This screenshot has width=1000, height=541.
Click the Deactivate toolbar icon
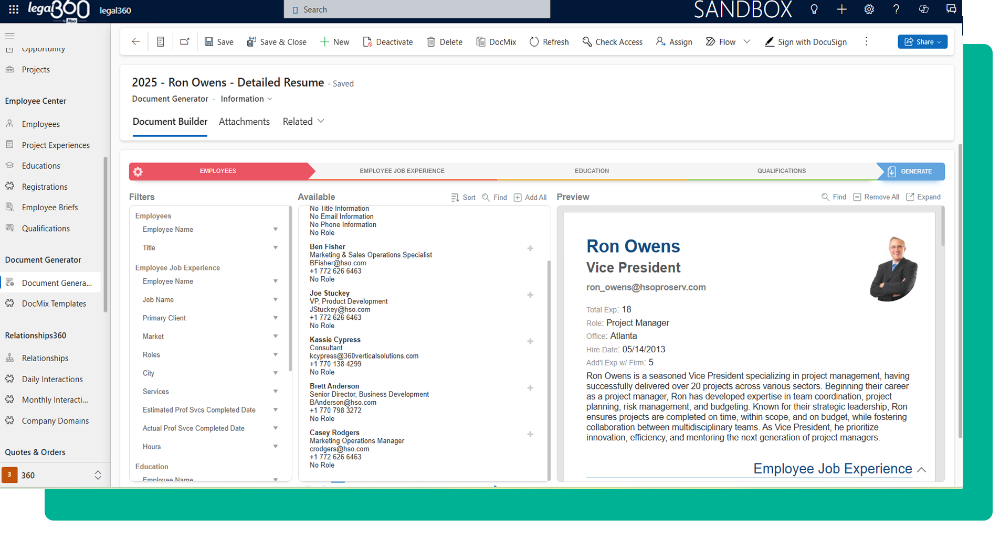pos(367,42)
